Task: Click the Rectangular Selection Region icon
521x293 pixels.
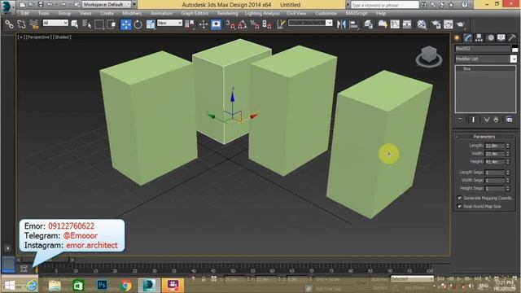Action: 99,24
